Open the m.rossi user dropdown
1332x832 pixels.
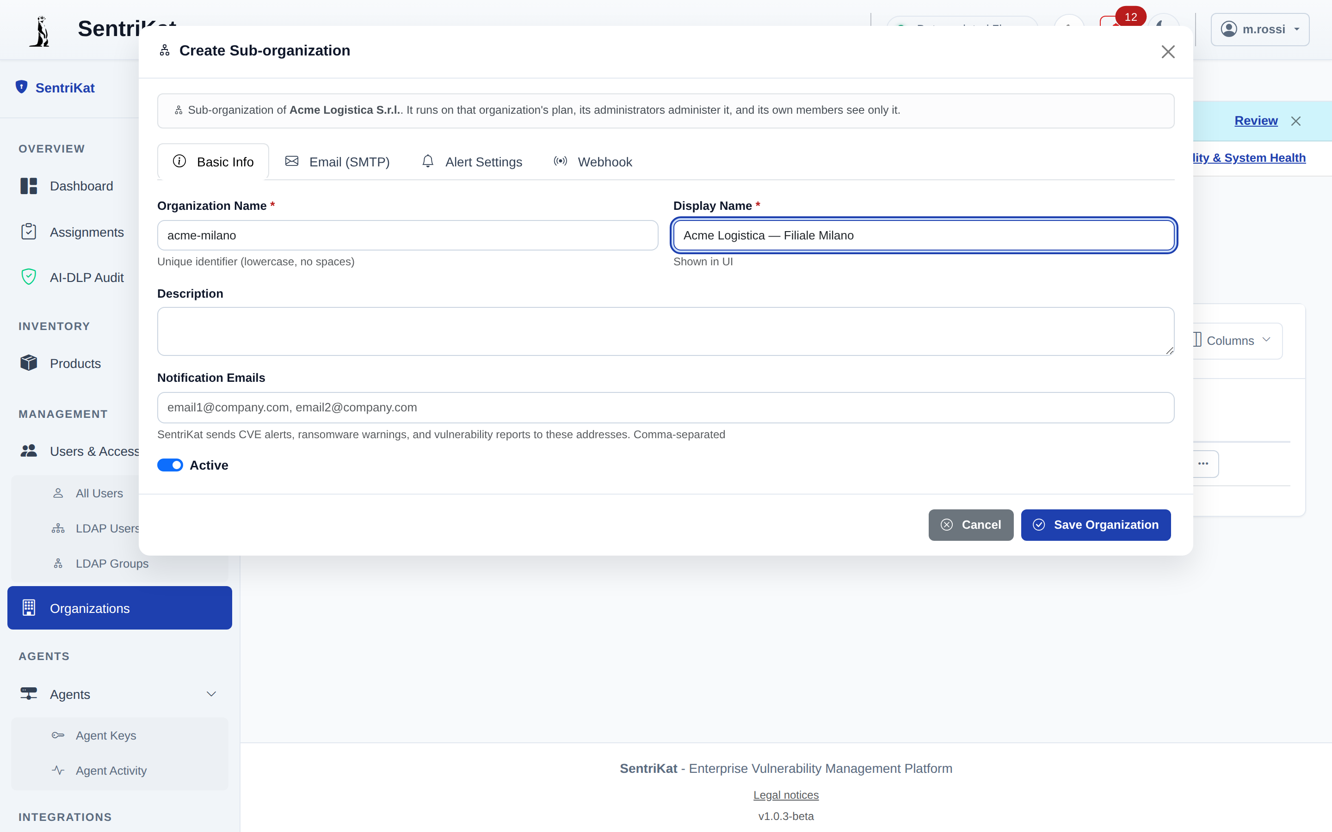(1260, 29)
